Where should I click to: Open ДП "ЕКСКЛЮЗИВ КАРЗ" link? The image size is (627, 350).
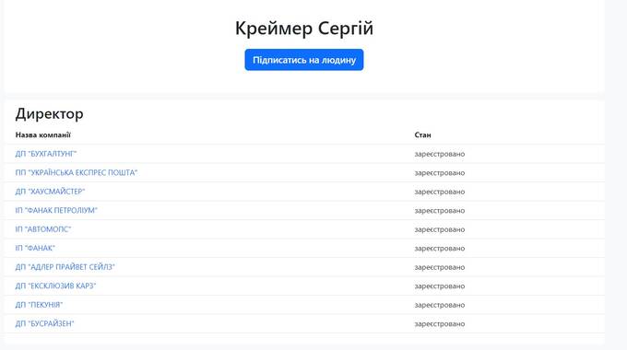pos(56,286)
